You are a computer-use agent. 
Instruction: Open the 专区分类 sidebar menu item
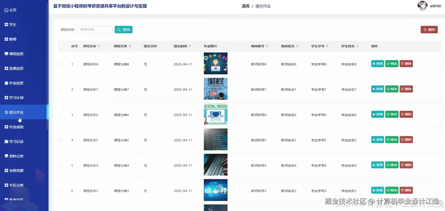(x=24, y=185)
